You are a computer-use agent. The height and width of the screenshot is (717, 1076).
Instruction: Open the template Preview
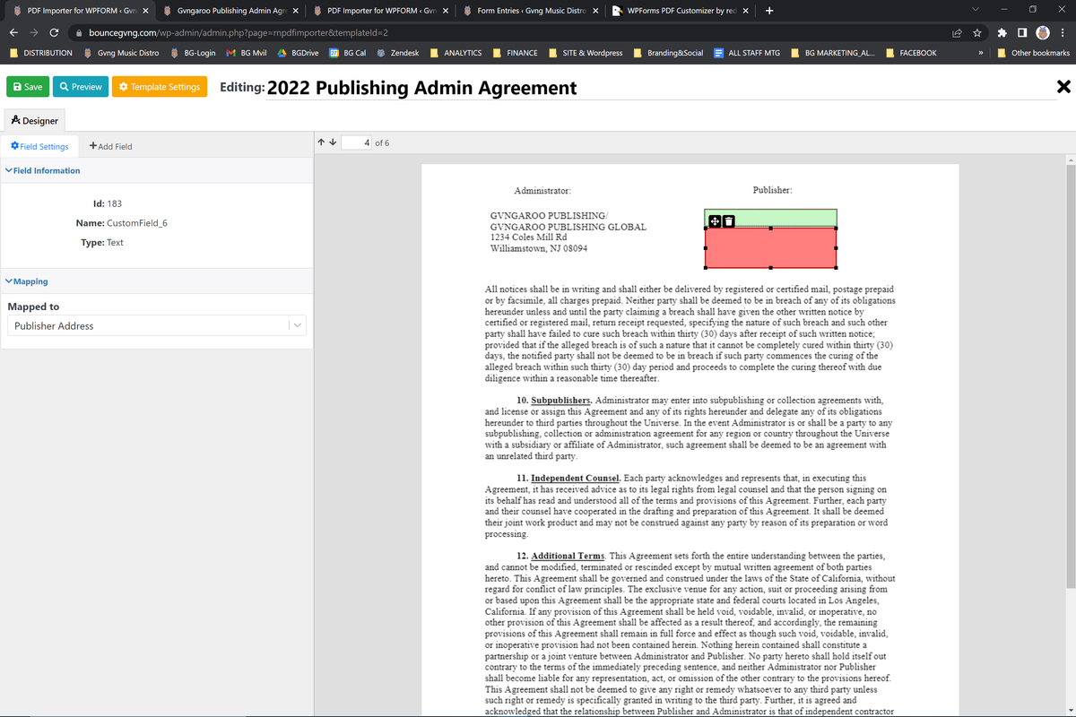tap(81, 87)
